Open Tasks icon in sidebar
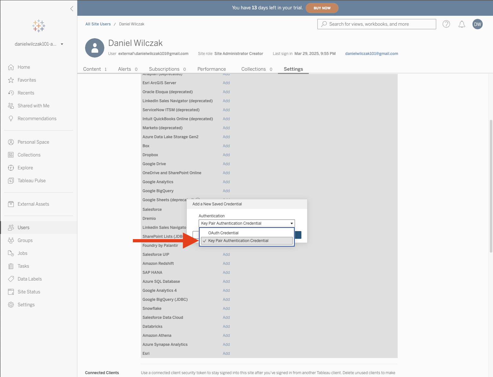The width and height of the screenshot is (493, 377). click(x=11, y=266)
